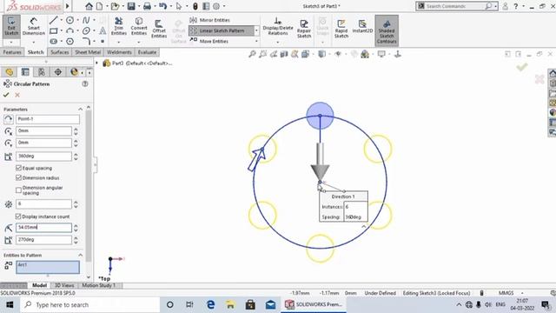Click the number of instances spinner

(x=76, y=204)
